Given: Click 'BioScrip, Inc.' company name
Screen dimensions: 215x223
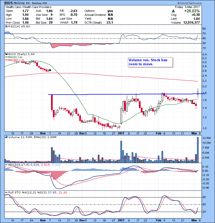Looking at the screenshot, I should coord(22,3).
